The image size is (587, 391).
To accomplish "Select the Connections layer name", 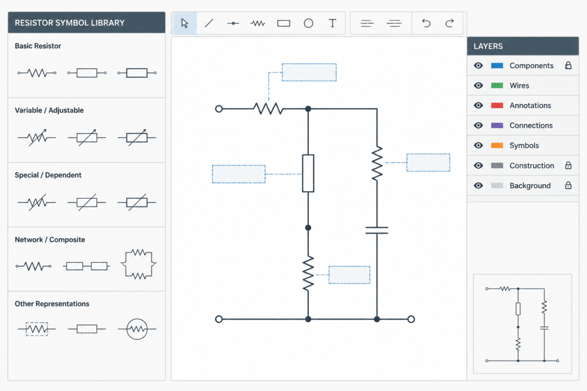I will click(531, 125).
